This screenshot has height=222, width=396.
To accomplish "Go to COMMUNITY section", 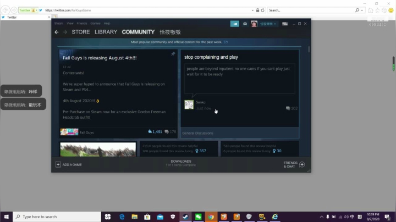I will (138, 32).
